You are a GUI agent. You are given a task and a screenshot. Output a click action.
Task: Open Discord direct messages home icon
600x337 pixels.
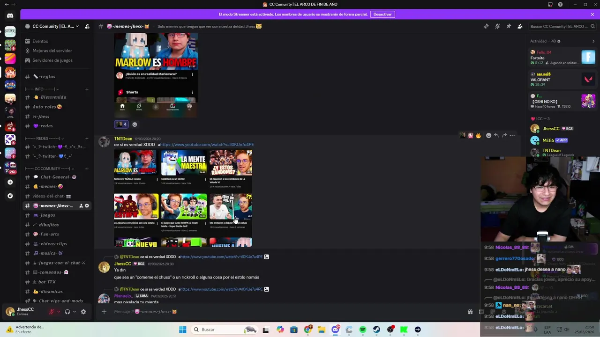click(10, 15)
